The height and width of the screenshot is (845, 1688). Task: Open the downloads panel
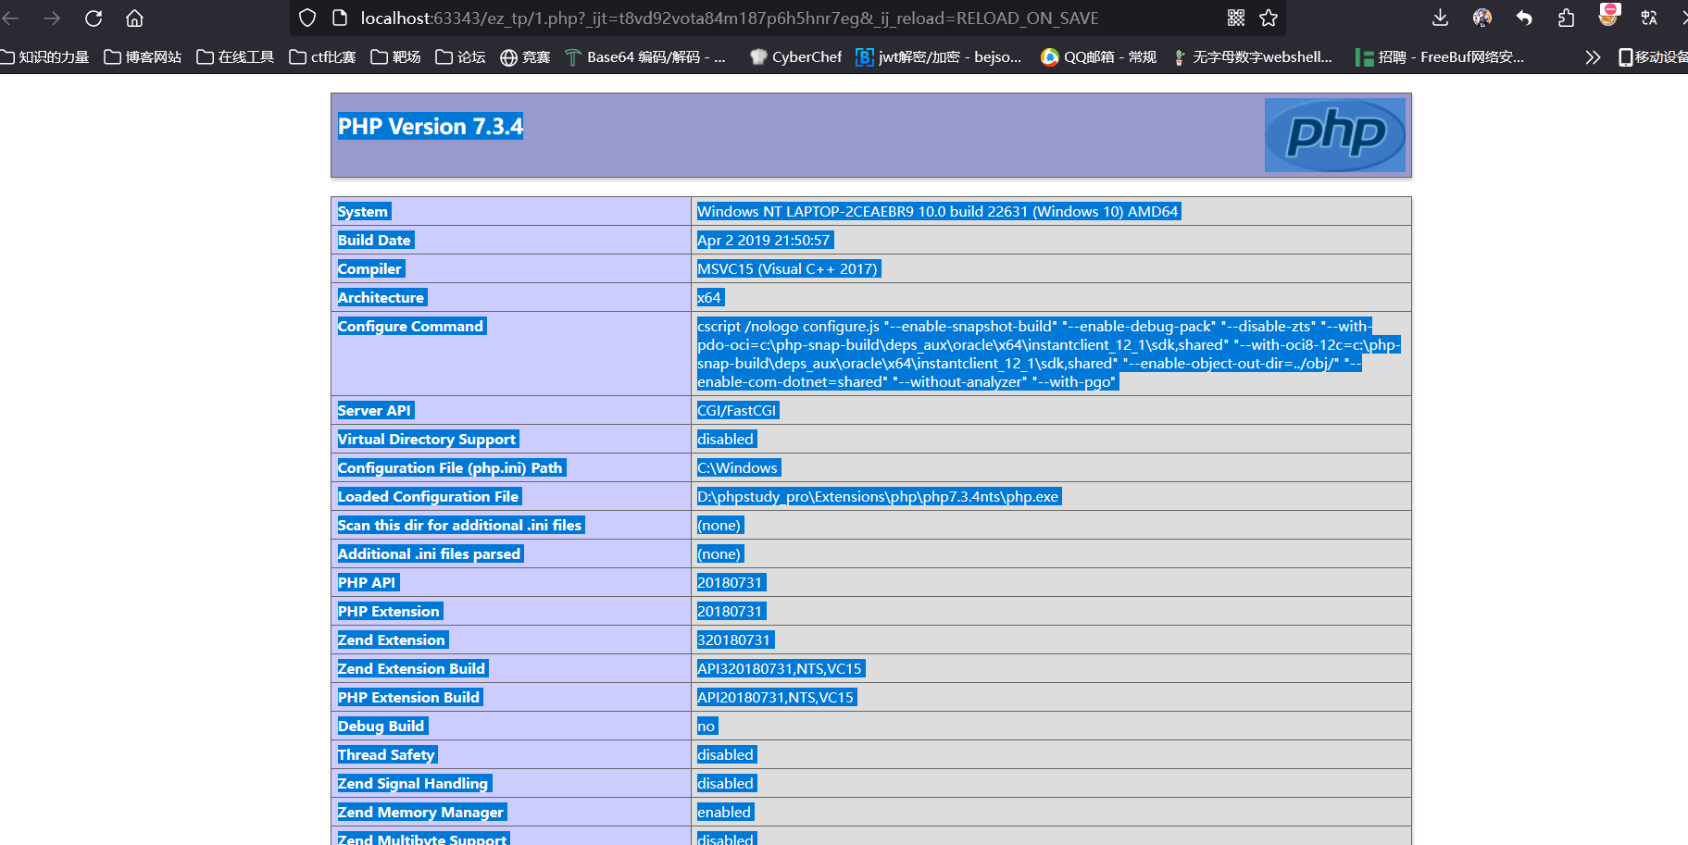click(x=1440, y=18)
